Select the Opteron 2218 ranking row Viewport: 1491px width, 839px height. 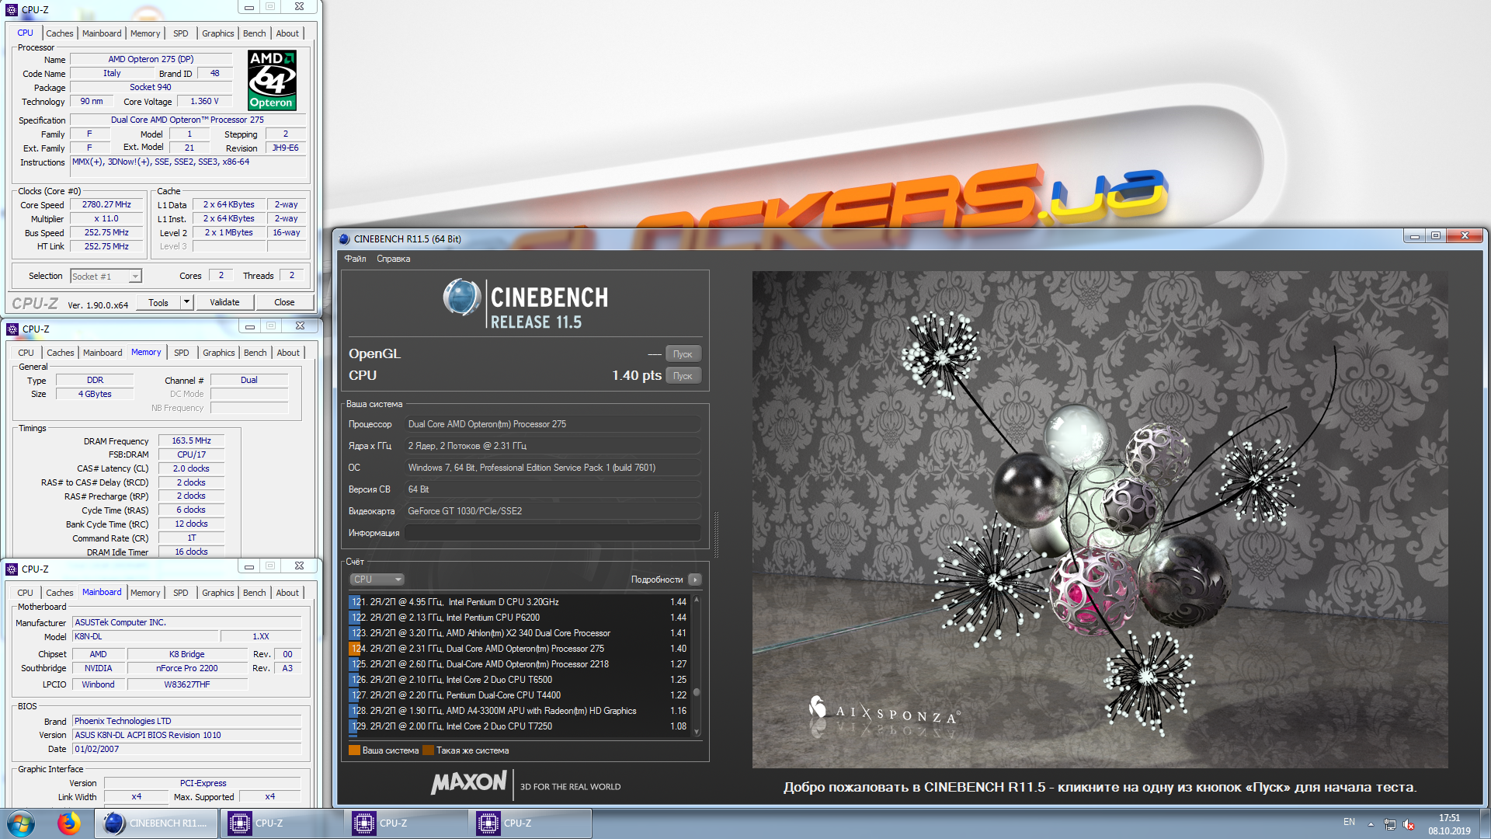[519, 664]
